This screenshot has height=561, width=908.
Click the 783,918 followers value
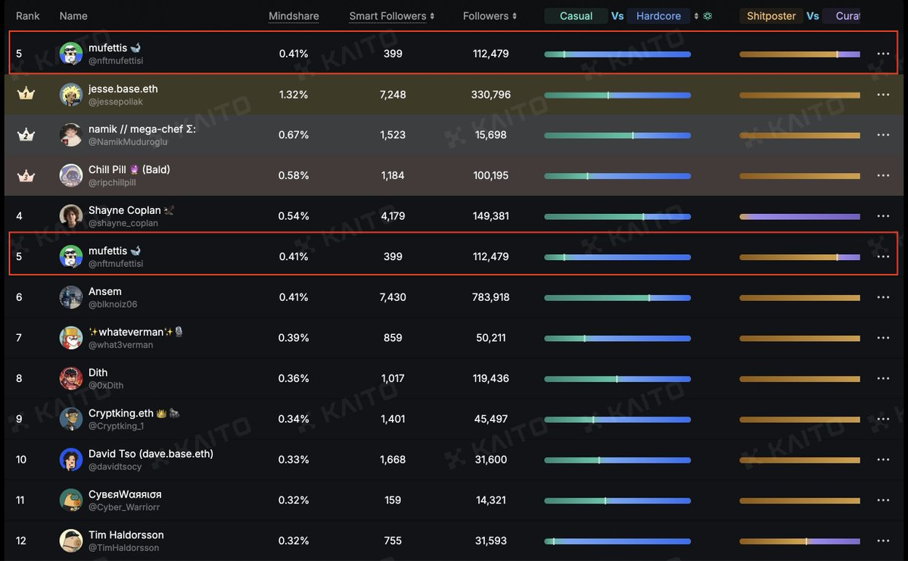pos(490,297)
